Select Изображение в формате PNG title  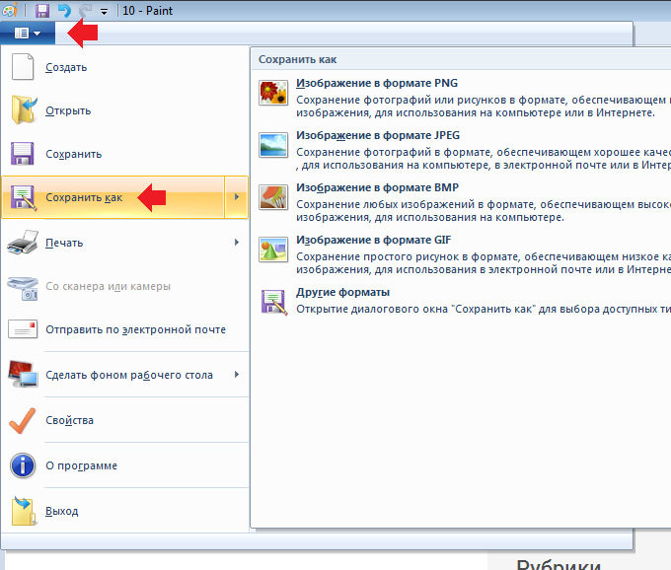pyautogui.click(x=377, y=83)
